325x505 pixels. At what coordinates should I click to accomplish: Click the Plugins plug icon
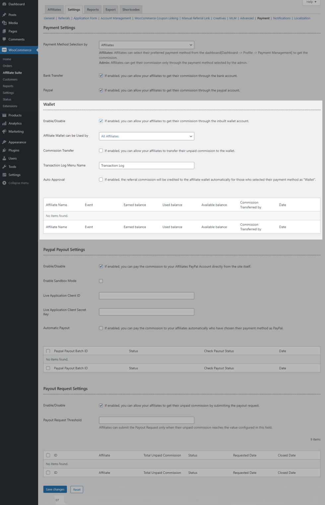[x=4, y=150]
